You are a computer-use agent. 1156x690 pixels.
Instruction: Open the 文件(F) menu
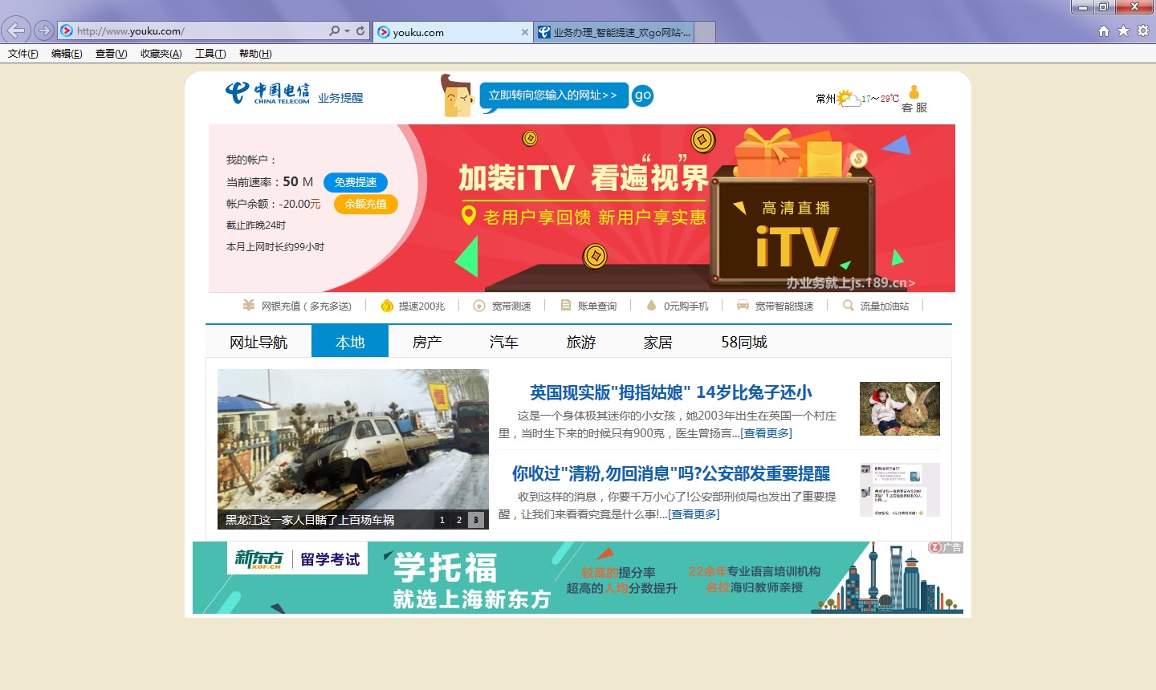[x=23, y=54]
